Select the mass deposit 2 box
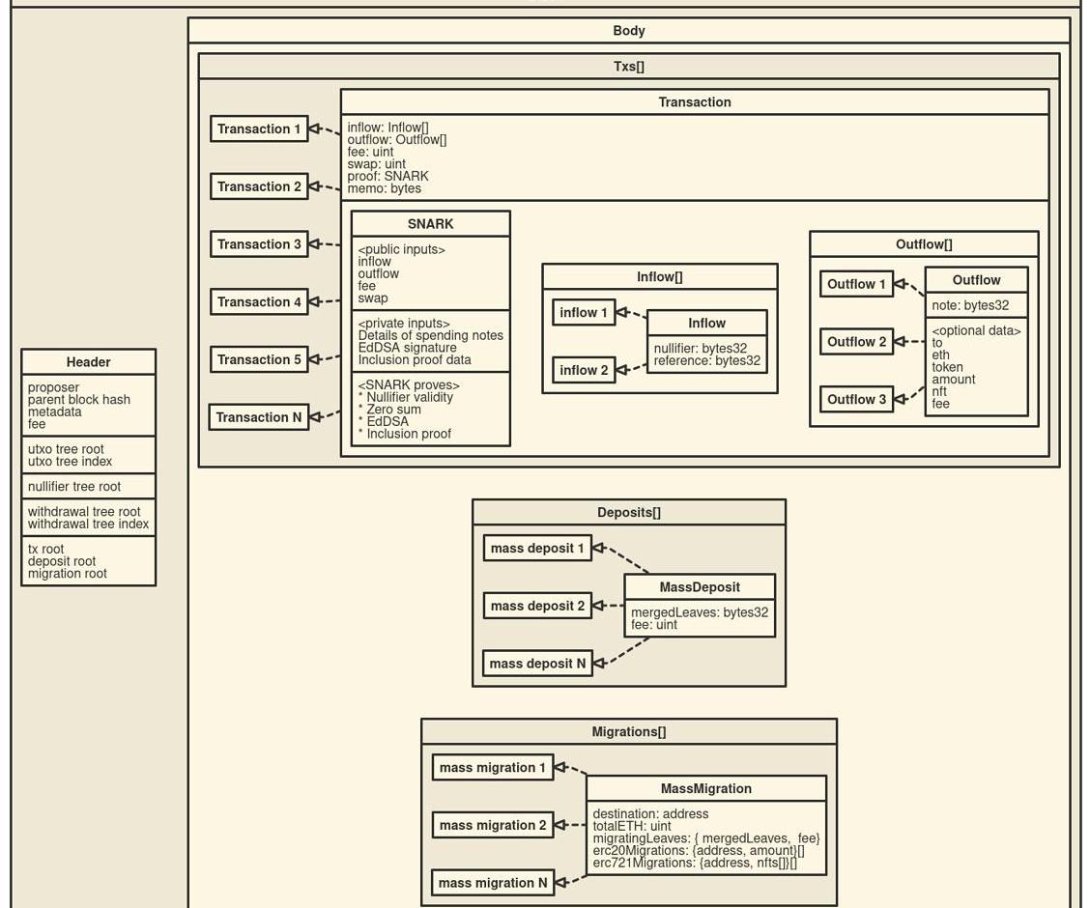 pyautogui.click(x=536, y=606)
